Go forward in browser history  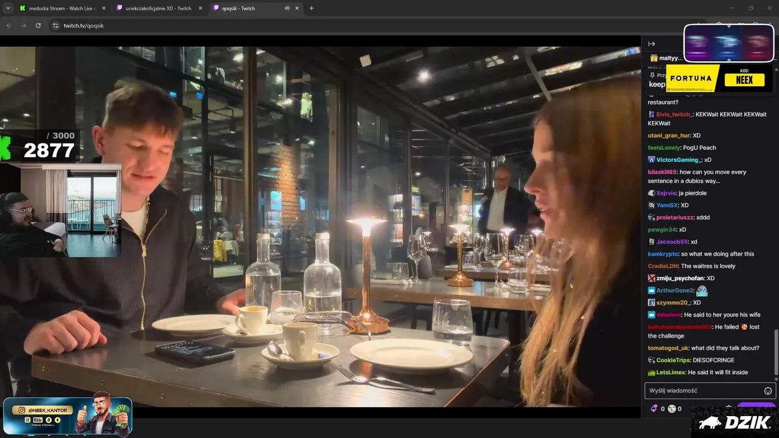[24, 26]
